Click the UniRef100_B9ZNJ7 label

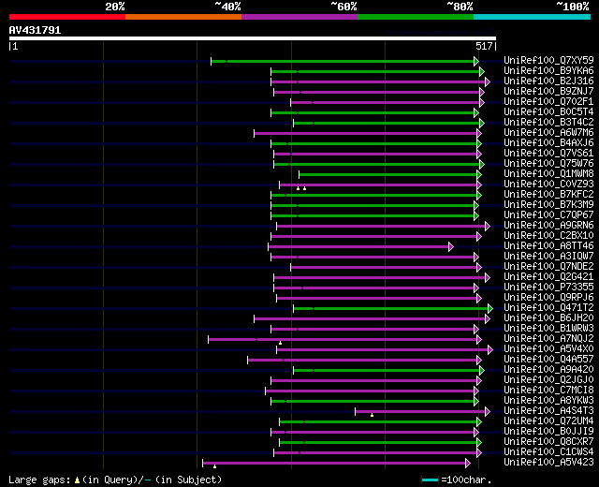[548, 92]
